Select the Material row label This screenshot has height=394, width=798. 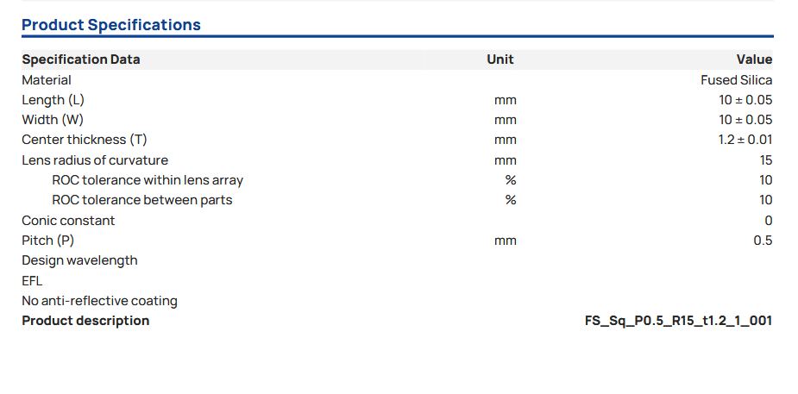[x=47, y=80]
